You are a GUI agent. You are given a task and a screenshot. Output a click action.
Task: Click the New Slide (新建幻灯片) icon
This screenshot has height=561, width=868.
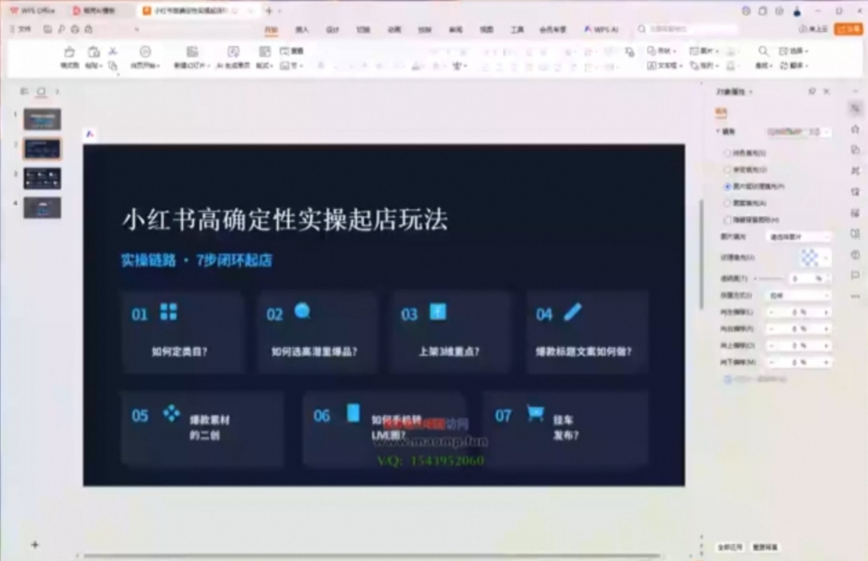tap(192, 52)
